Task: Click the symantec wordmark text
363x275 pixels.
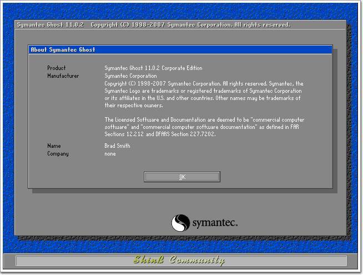Action: coord(215,223)
